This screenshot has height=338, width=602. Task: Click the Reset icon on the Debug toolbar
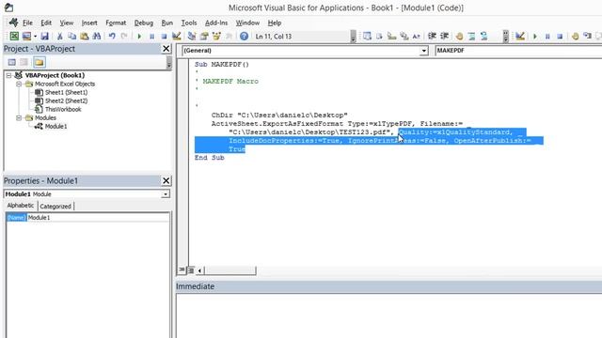(560, 37)
